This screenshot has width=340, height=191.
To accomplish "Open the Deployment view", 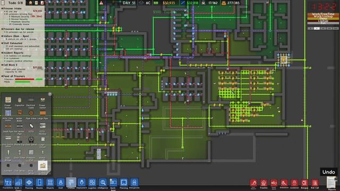I will [81, 183].
